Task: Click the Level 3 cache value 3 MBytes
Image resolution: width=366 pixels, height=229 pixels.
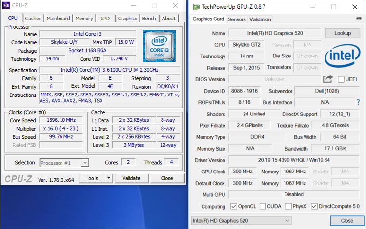Action: pos(134,145)
